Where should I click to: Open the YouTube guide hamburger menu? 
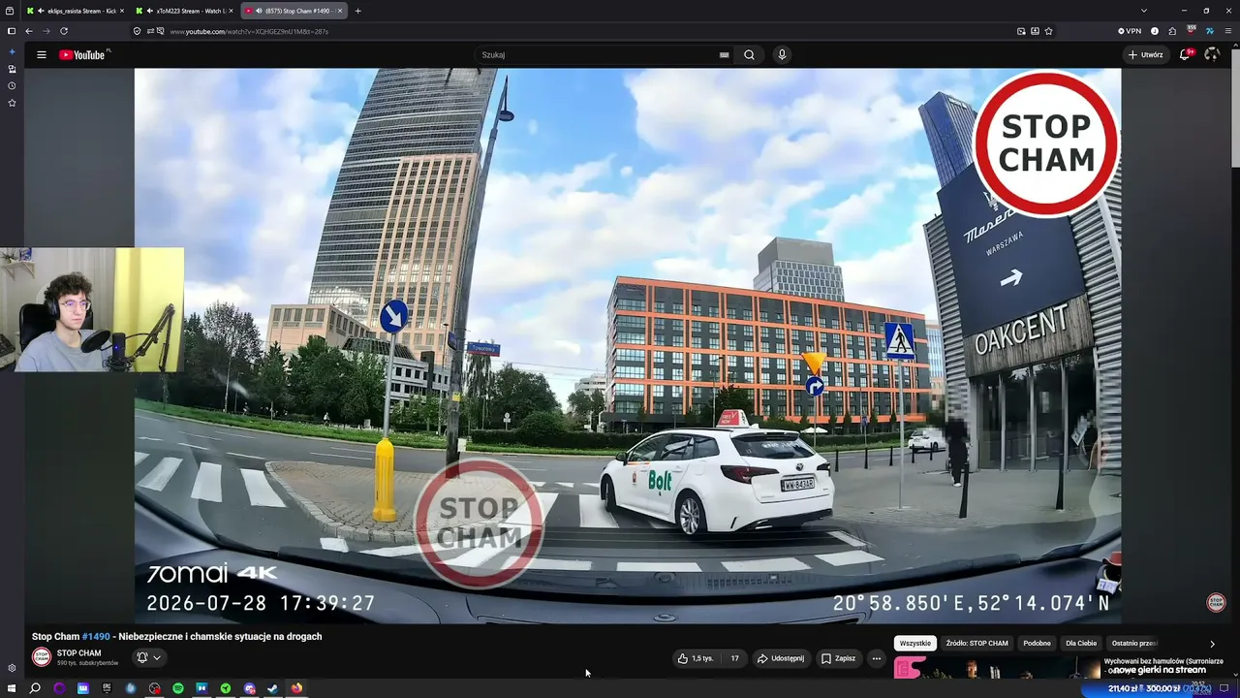pyautogui.click(x=42, y=55)
